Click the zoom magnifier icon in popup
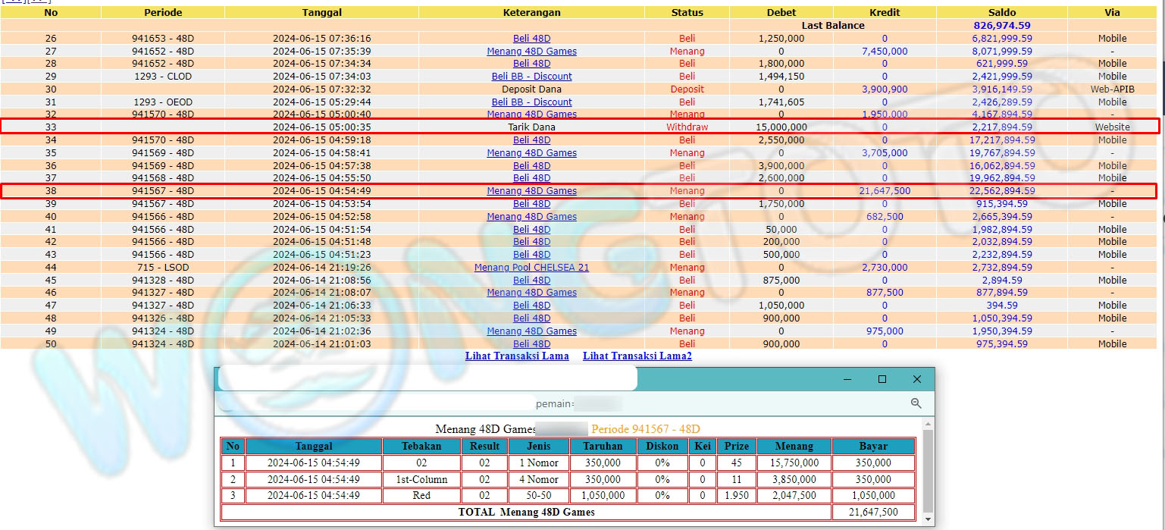This screenshot has width=1165, height=530. 916,404
